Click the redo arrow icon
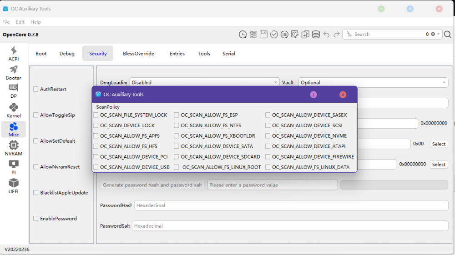This screenshot has width=455, height=255. click(337, 35)
